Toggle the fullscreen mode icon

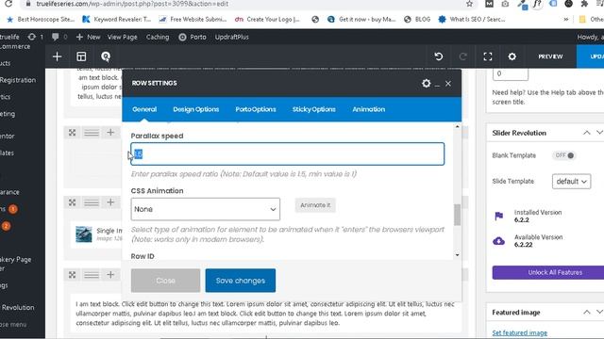tap(488, 56)
